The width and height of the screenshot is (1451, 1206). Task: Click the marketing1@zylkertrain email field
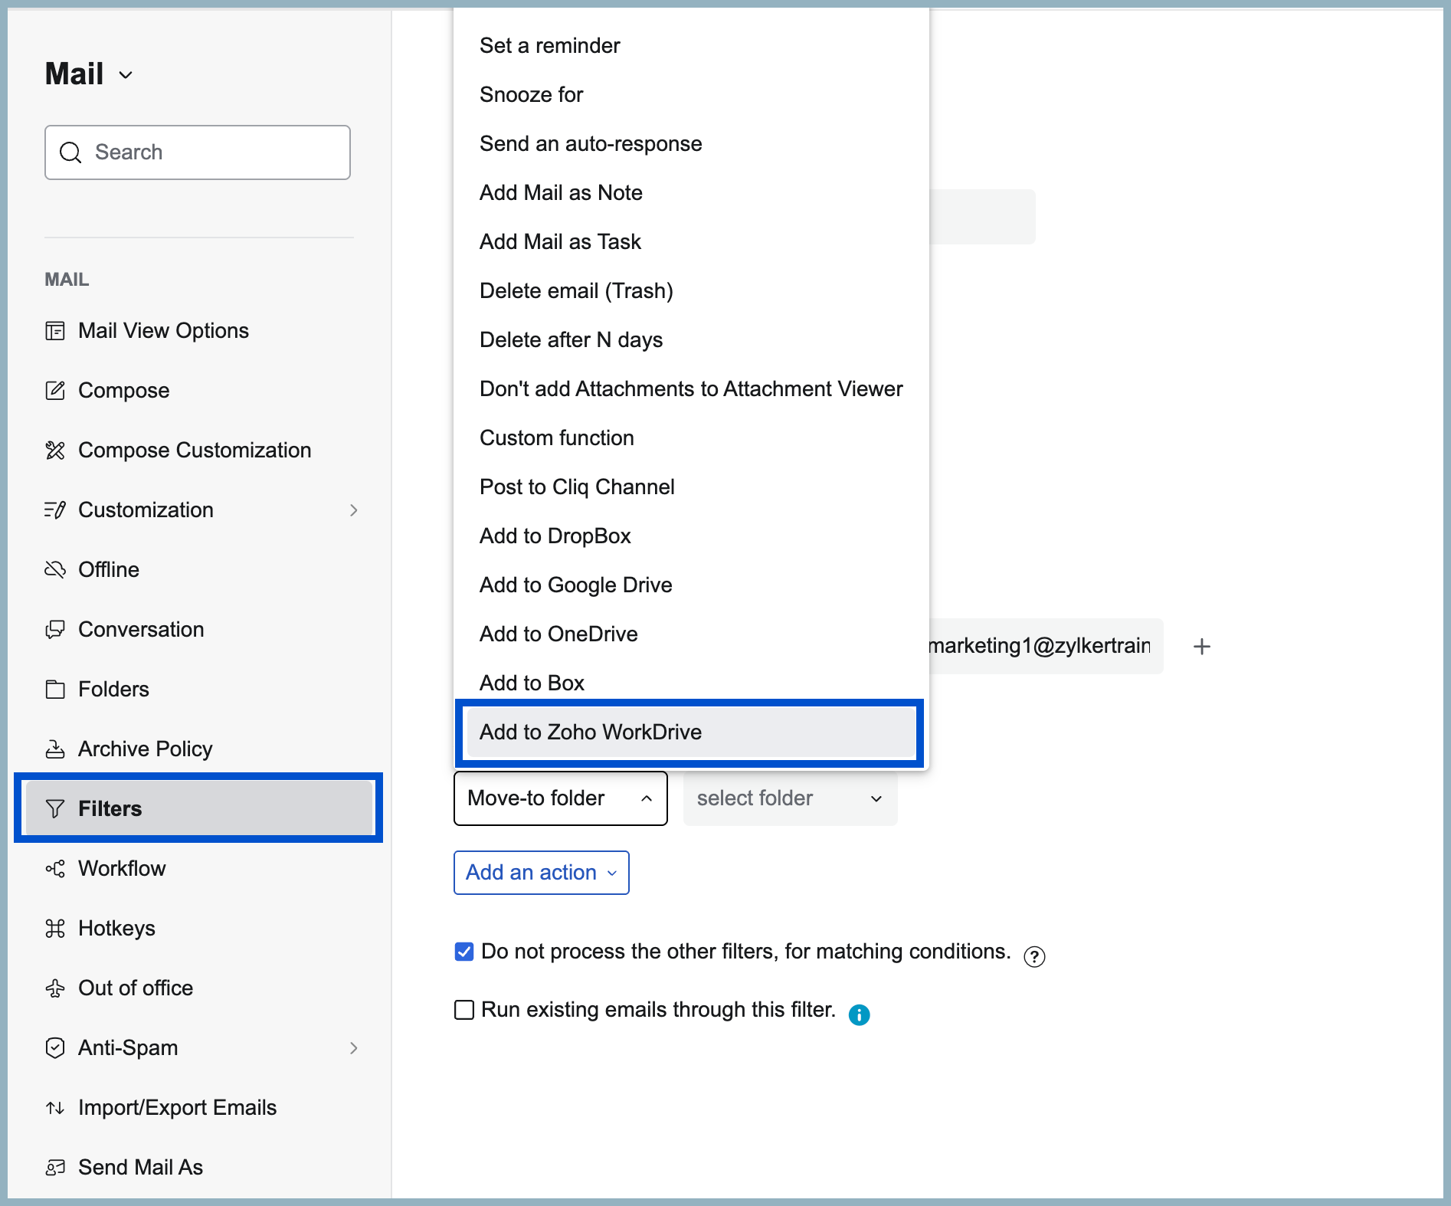click(1046, 647)
